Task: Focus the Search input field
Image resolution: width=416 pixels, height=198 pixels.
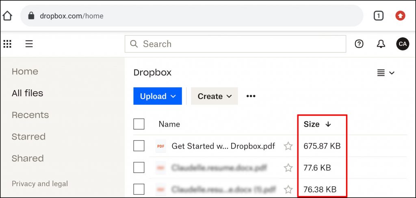Action: click(235, 44)
